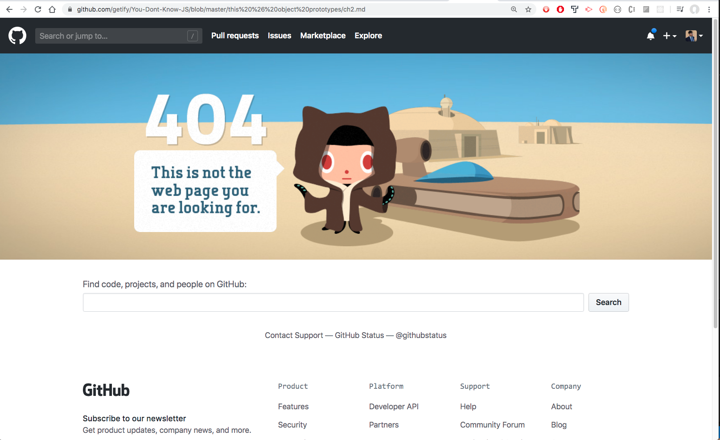Open the Features footer link

(293, 407)
